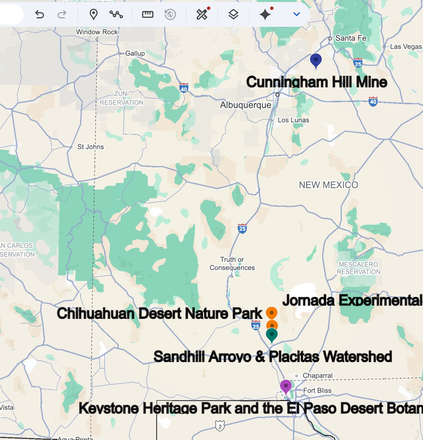Open the historical imagery globe icon

[170, 14]
